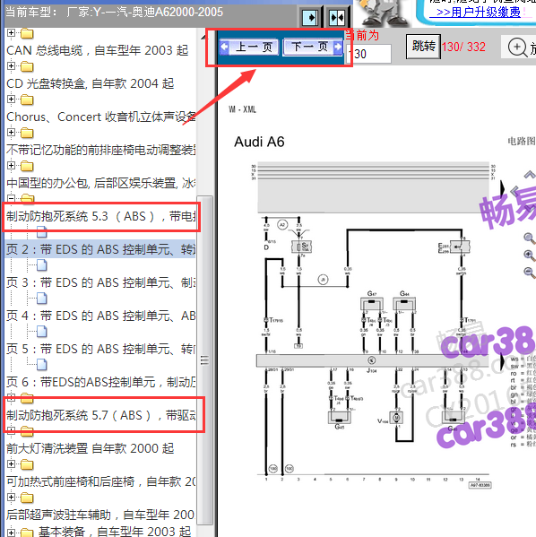Click folder icon above 不带记忆功能 row
536x537 pixels.
[x=27, y=133]
